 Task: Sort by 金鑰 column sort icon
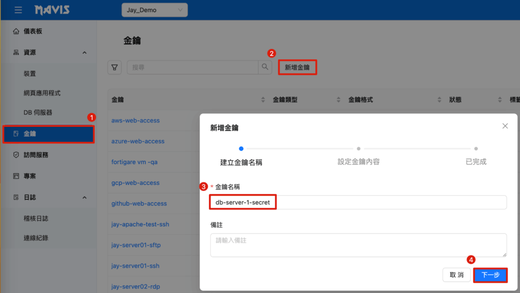coord(263,100)
